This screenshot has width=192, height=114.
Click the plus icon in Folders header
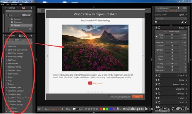point(32,8)
